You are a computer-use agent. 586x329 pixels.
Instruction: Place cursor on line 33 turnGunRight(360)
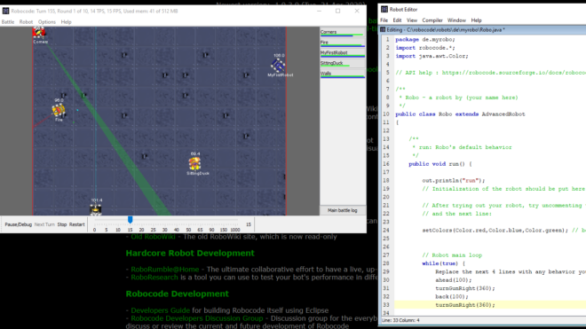pos(465,305)
